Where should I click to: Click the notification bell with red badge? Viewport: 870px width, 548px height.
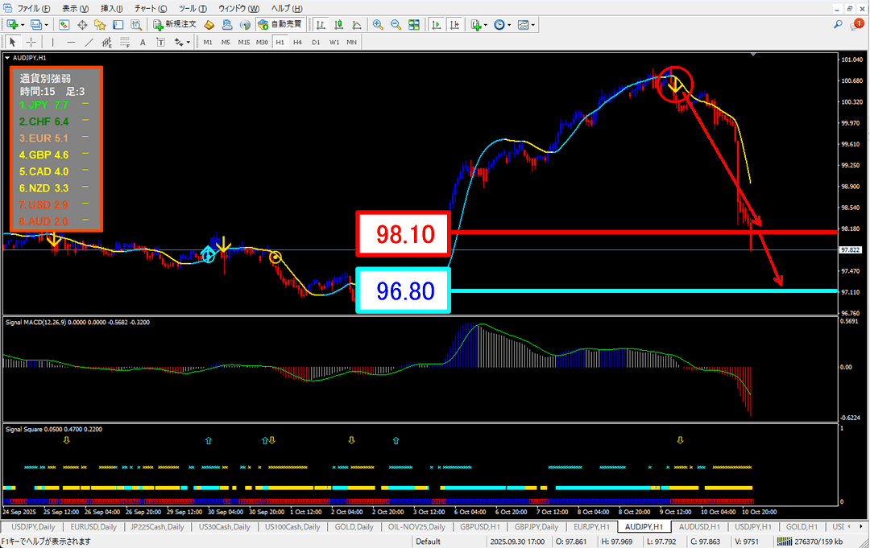click(858, 24)
